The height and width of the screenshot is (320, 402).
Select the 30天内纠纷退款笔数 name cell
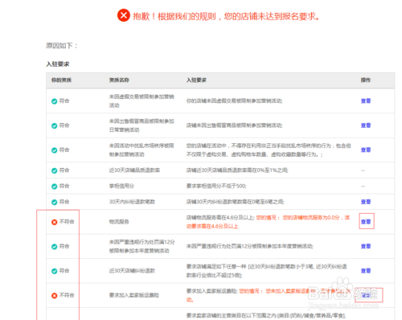point(132,202)
